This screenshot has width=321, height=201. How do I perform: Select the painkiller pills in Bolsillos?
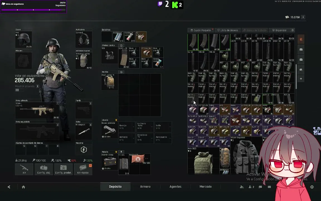118,37
